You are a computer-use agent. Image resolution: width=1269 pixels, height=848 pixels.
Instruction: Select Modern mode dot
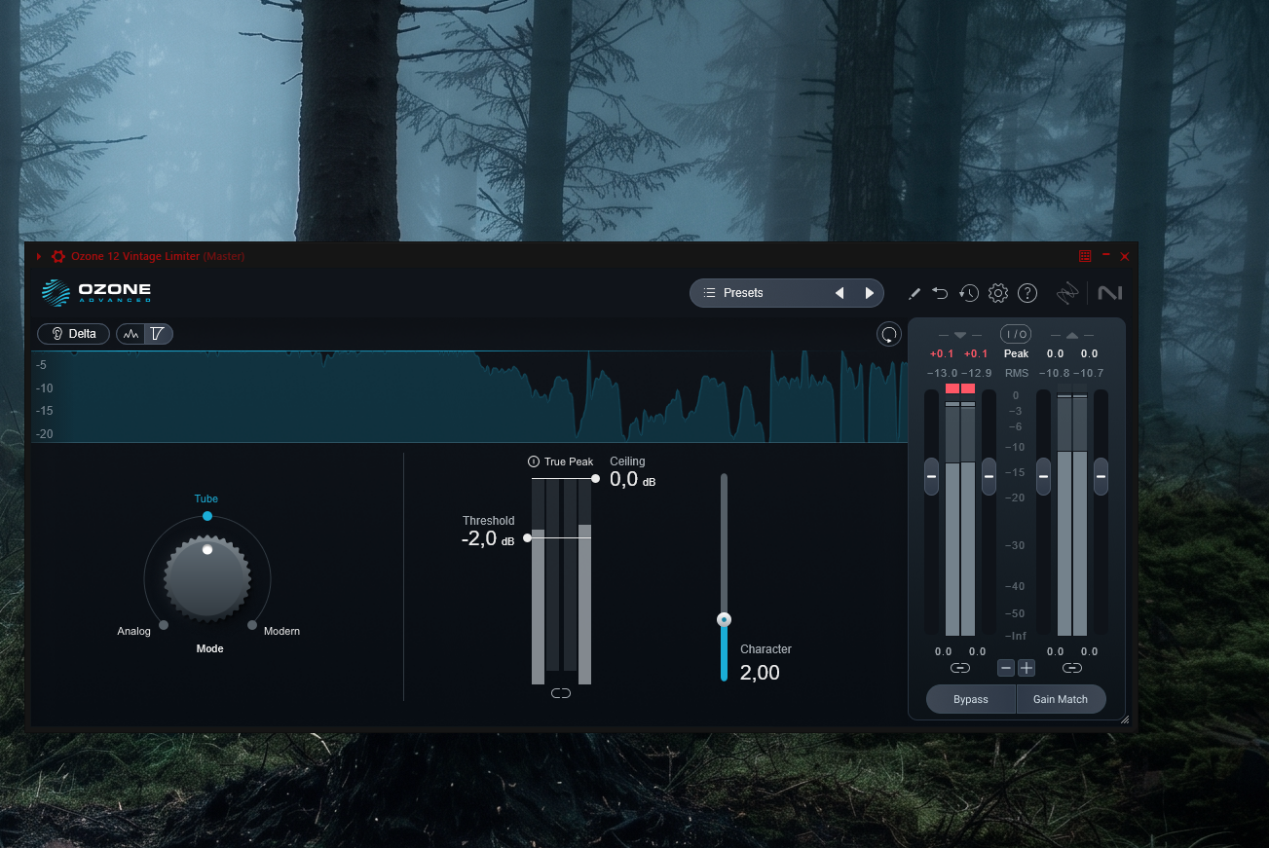tap(252, 625)
